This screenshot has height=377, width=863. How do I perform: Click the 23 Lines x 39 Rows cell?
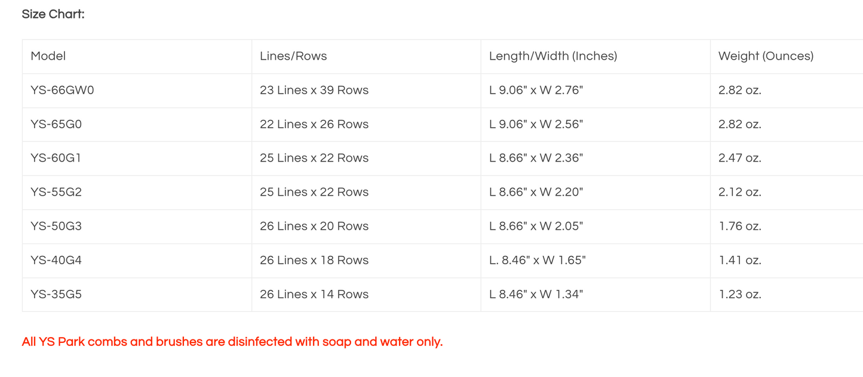(314, 90)
